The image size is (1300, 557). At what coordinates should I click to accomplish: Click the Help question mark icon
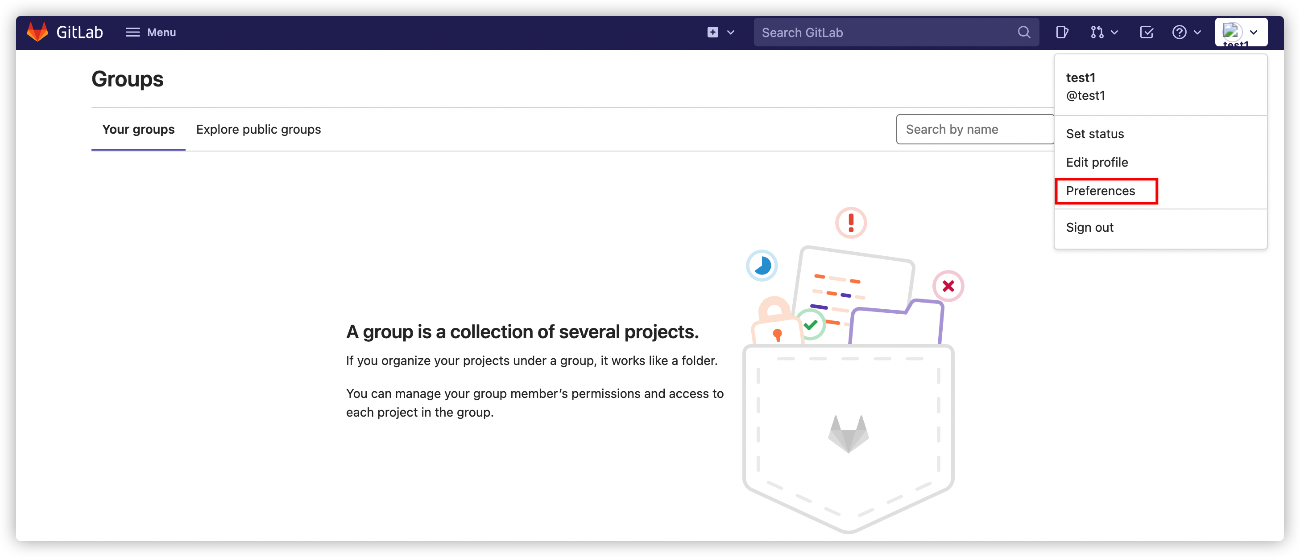[1179, 32]
